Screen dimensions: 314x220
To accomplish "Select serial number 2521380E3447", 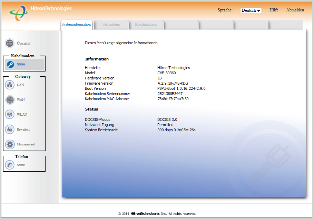I will pos(170,94).
